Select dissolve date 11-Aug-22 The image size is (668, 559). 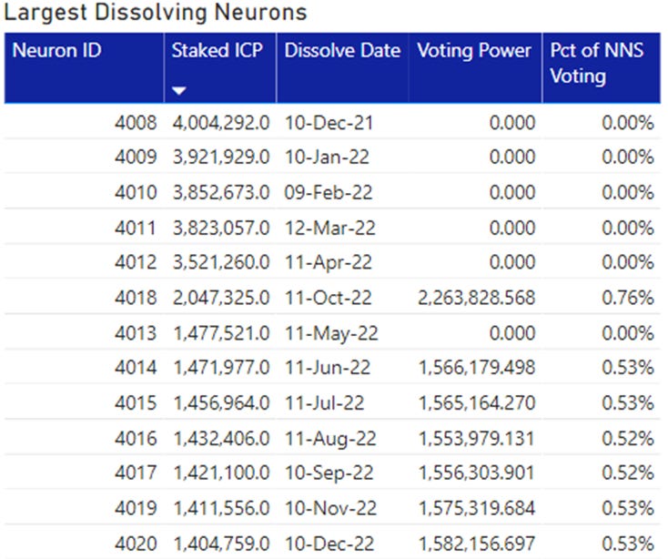click(330, 439)
